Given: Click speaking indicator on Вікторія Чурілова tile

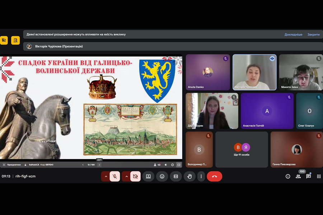Looking at the screenshot, I should (272, 58).
